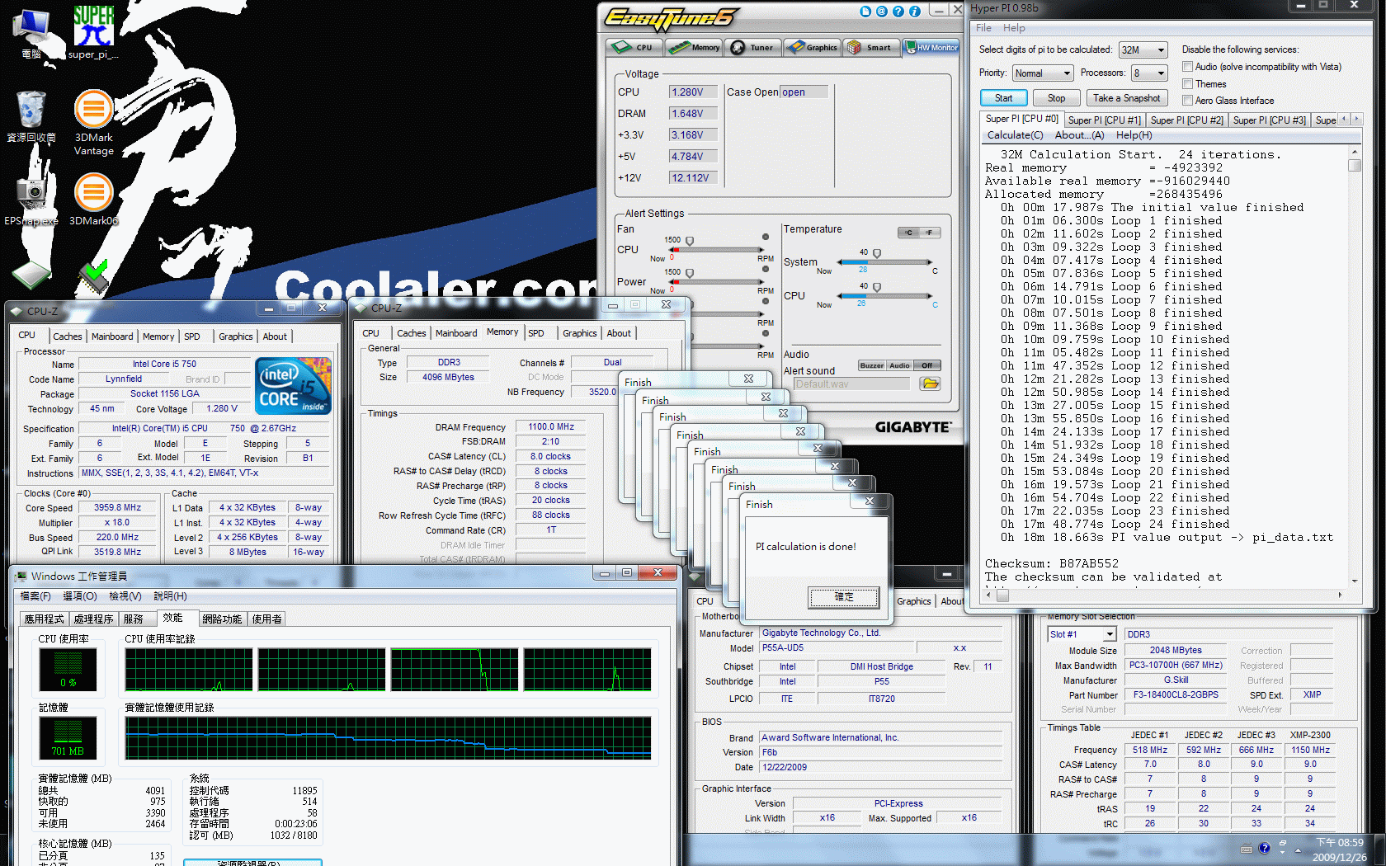Open the About...(A) menu in Super PI
Viewport: 1386px width, 866px height.
[1079, 135]
